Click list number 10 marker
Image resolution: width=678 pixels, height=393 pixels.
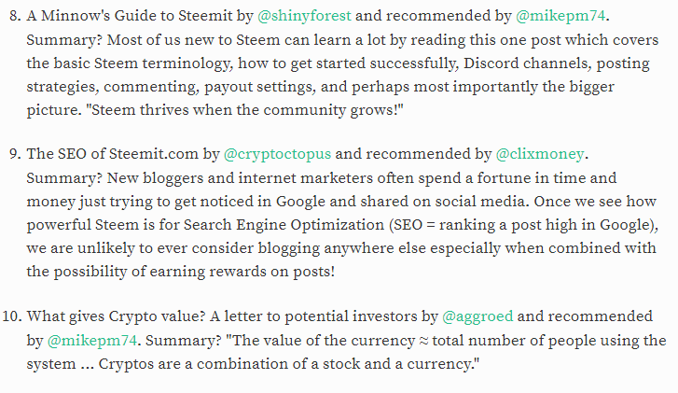click(12, 316)
